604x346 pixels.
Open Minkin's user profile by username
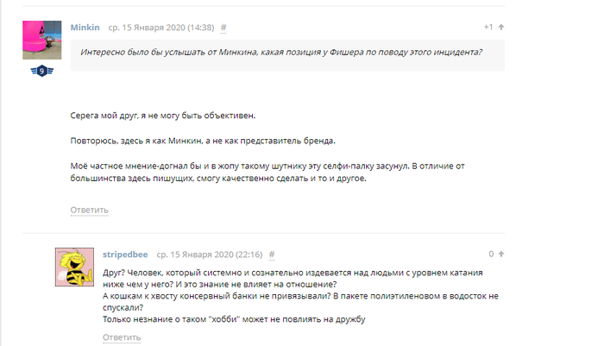[84, 28]
